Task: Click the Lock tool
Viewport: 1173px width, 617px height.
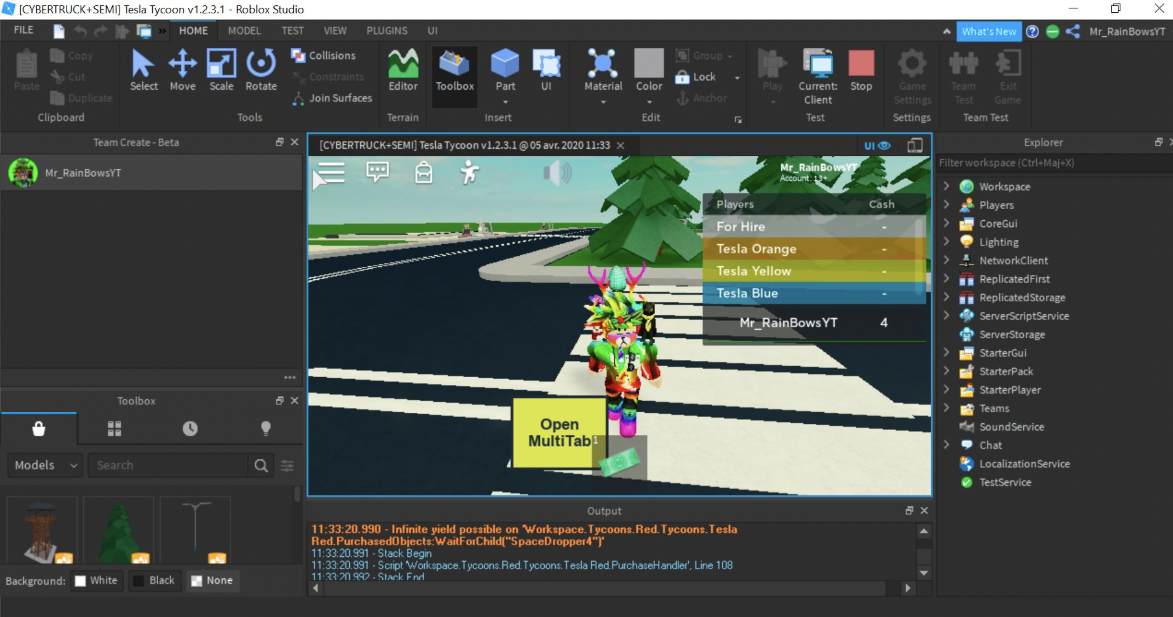Action: point(695,77)
